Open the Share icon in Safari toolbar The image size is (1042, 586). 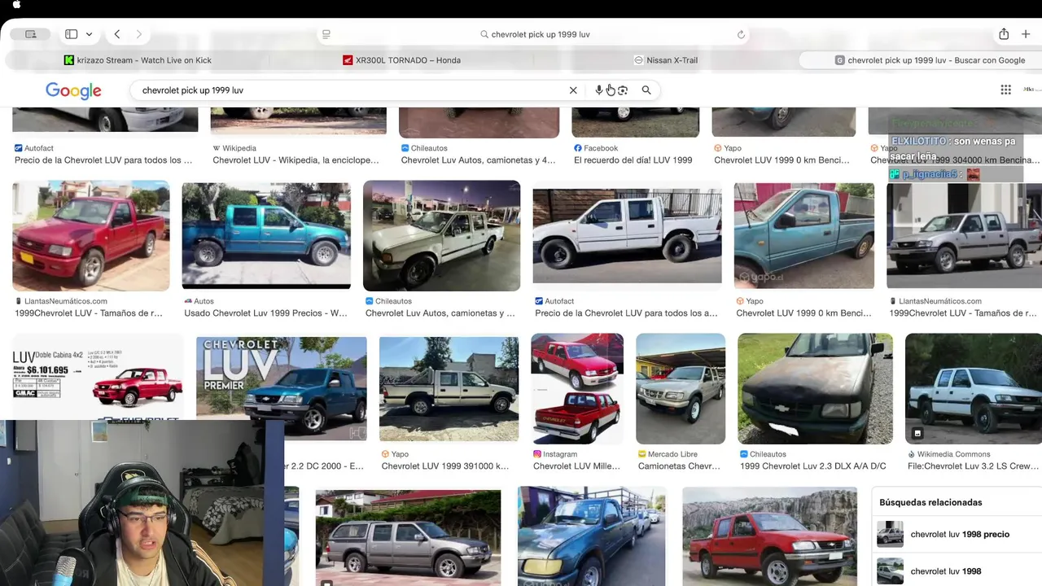tap(1004, 34)
